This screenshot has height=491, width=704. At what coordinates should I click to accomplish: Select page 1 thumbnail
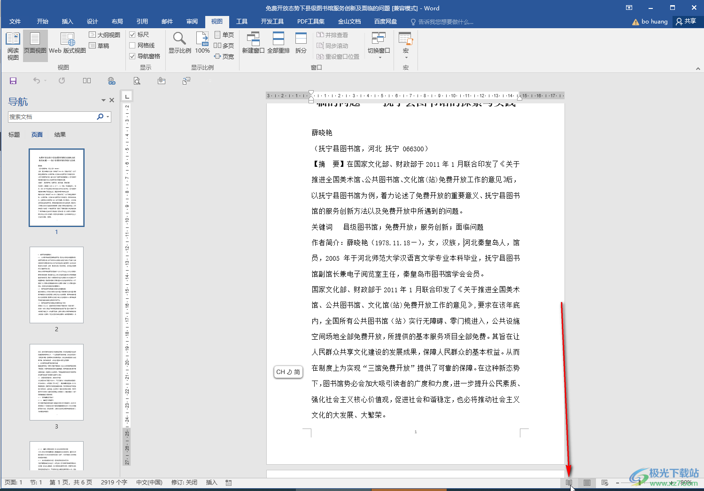pos(56,187)
